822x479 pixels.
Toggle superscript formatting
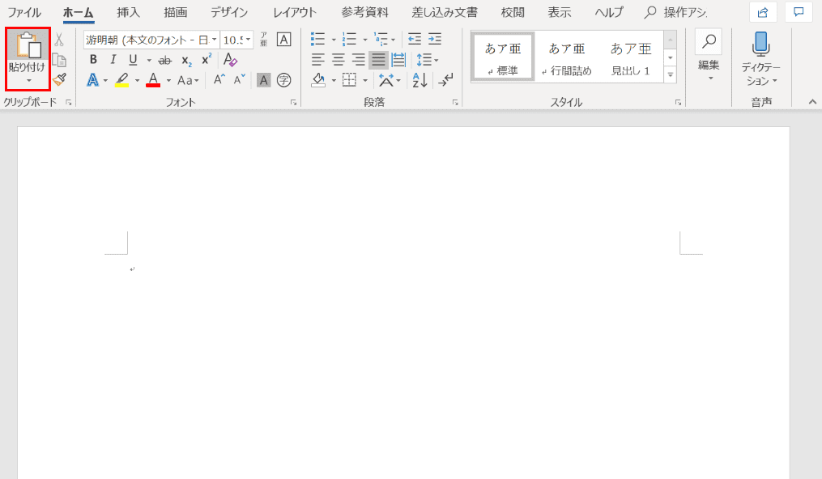[x=207, y=59]
